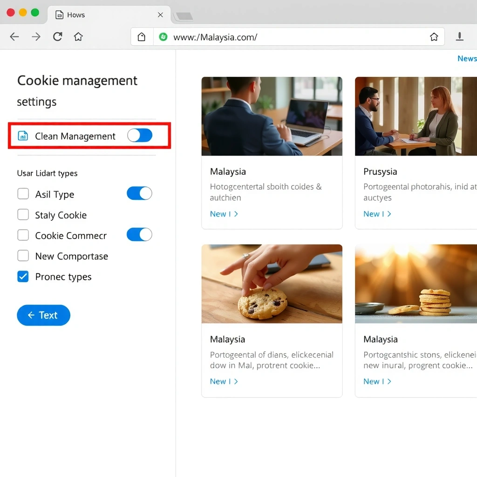Click the green security badge in address bar
Image resolution: width=477 pixels, height=477 pixels.
tap(163, 37)
